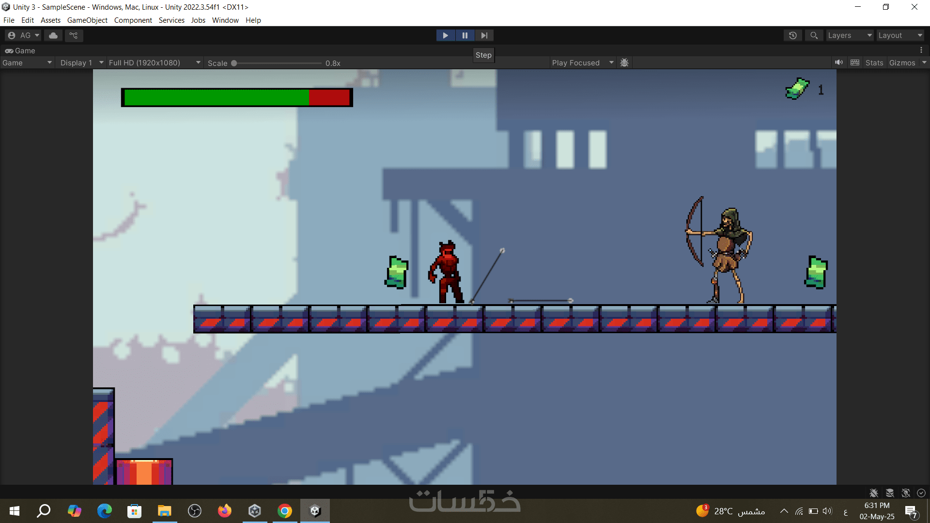Open the undo history icon
The height and width of the screenshot is (523, 930).
pos(793,35)
